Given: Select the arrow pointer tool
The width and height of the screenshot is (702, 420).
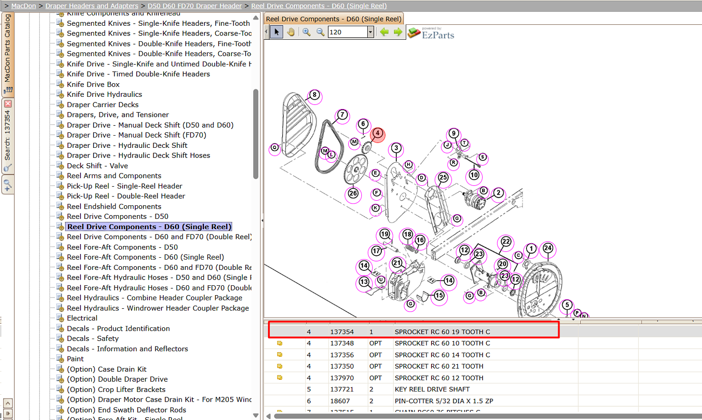Looking at the screenshot, I should coord(277,32).
